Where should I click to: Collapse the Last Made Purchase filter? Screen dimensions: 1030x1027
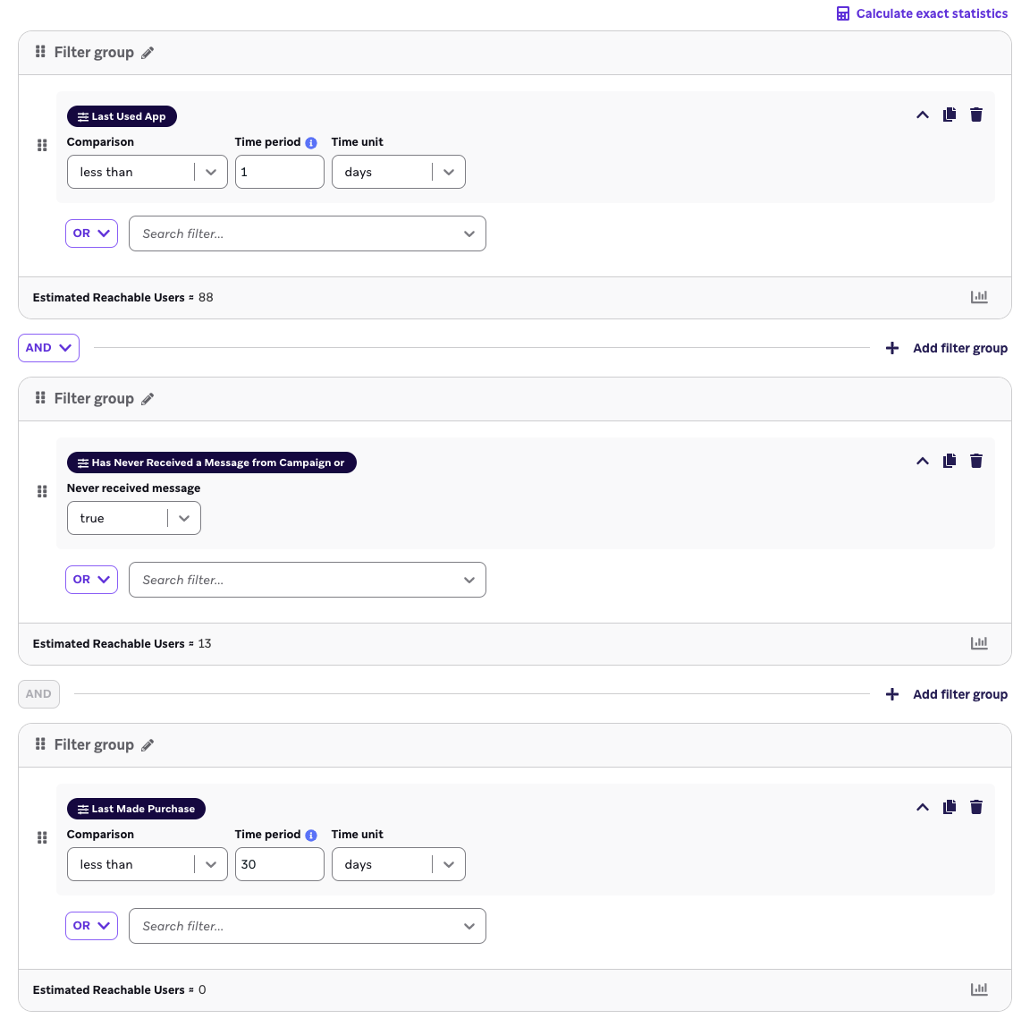tap(923, 807)
